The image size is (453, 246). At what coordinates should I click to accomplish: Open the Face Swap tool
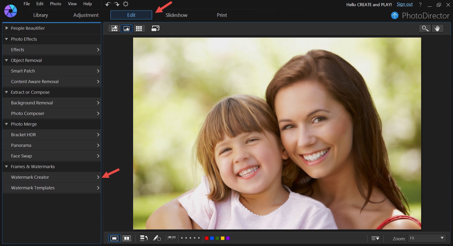tap(52, 156)
